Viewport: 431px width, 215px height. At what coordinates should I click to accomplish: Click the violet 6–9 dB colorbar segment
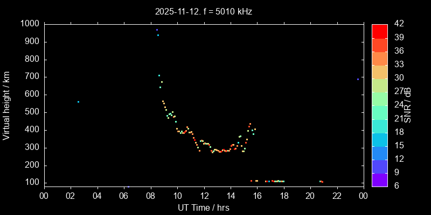pyautogui.click(x=380, y=180)
